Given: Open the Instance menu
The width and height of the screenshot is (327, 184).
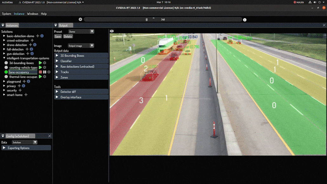Looking at the screenshot, I should point(19,14).
